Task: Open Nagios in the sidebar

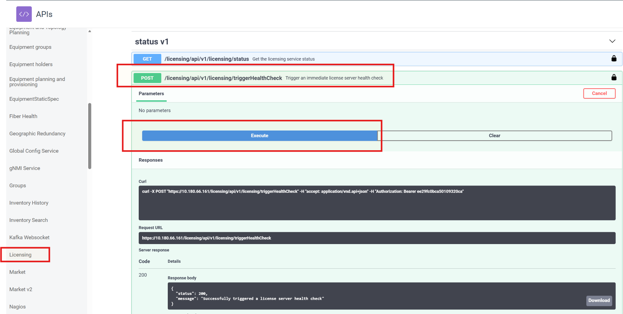Action: click(17, 307)
